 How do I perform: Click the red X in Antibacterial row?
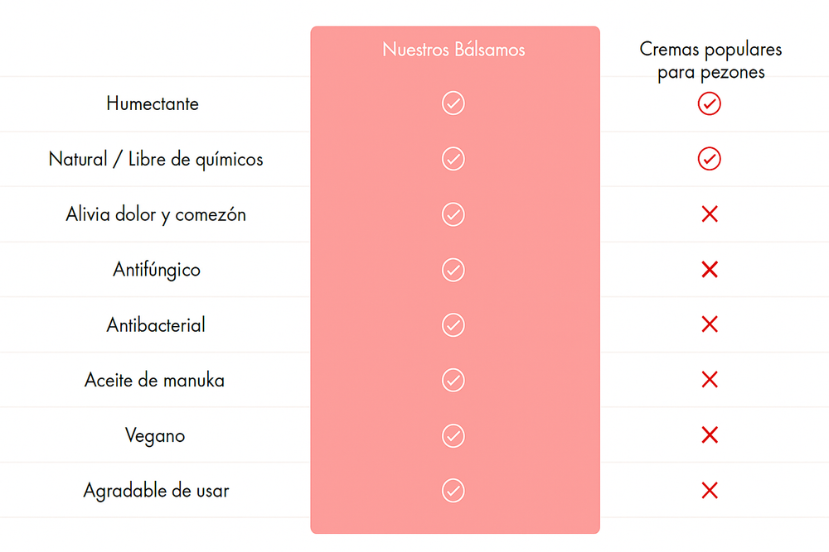pos(710,324)
